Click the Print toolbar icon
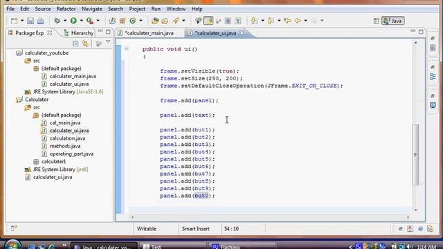Viewport: 443px width, 249px height. pyautogui.click(x=40, y=21)
